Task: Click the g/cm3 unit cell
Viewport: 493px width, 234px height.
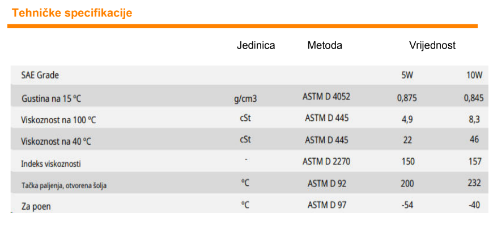Action: (x=245, y=98)
